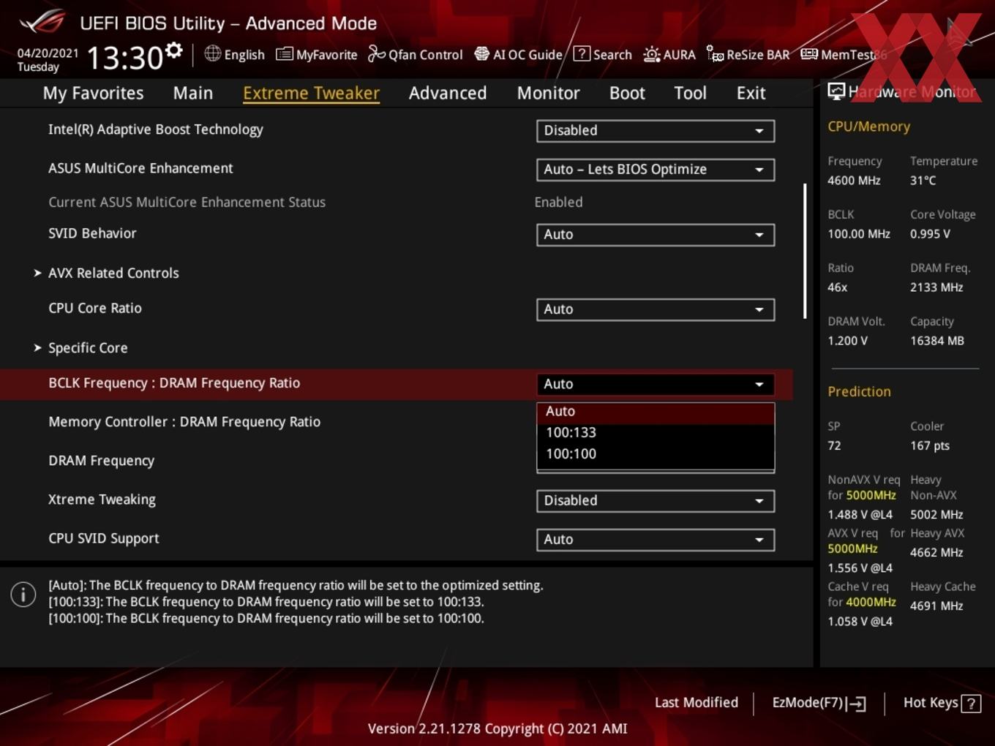The image size is (995, 746).
Task: Click the CPU/Memory section heading
Action: pos(868,127)
